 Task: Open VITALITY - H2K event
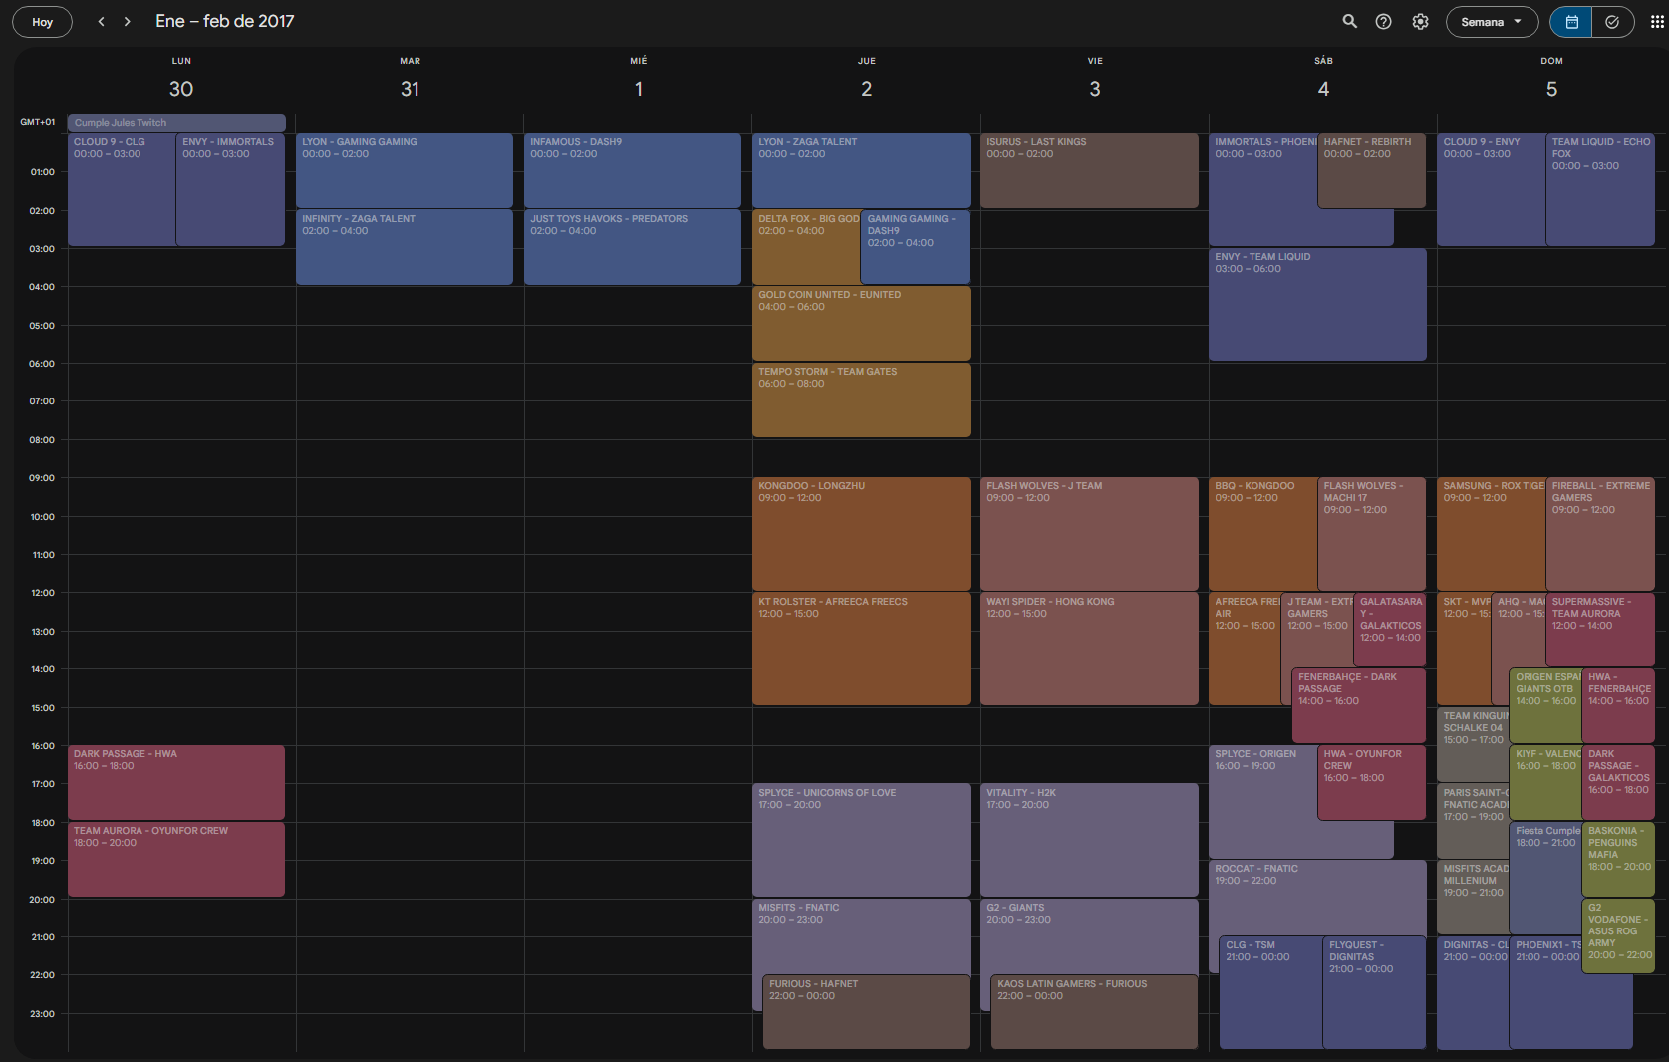pos(1089,840)
